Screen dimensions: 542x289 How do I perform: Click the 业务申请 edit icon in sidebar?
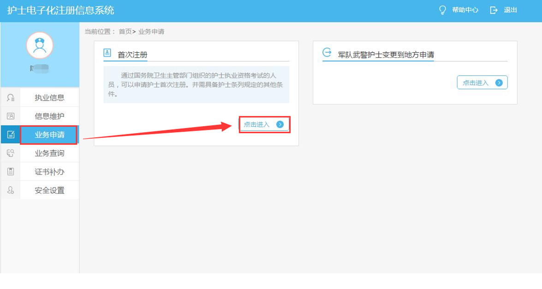click(x=11, y=135)
